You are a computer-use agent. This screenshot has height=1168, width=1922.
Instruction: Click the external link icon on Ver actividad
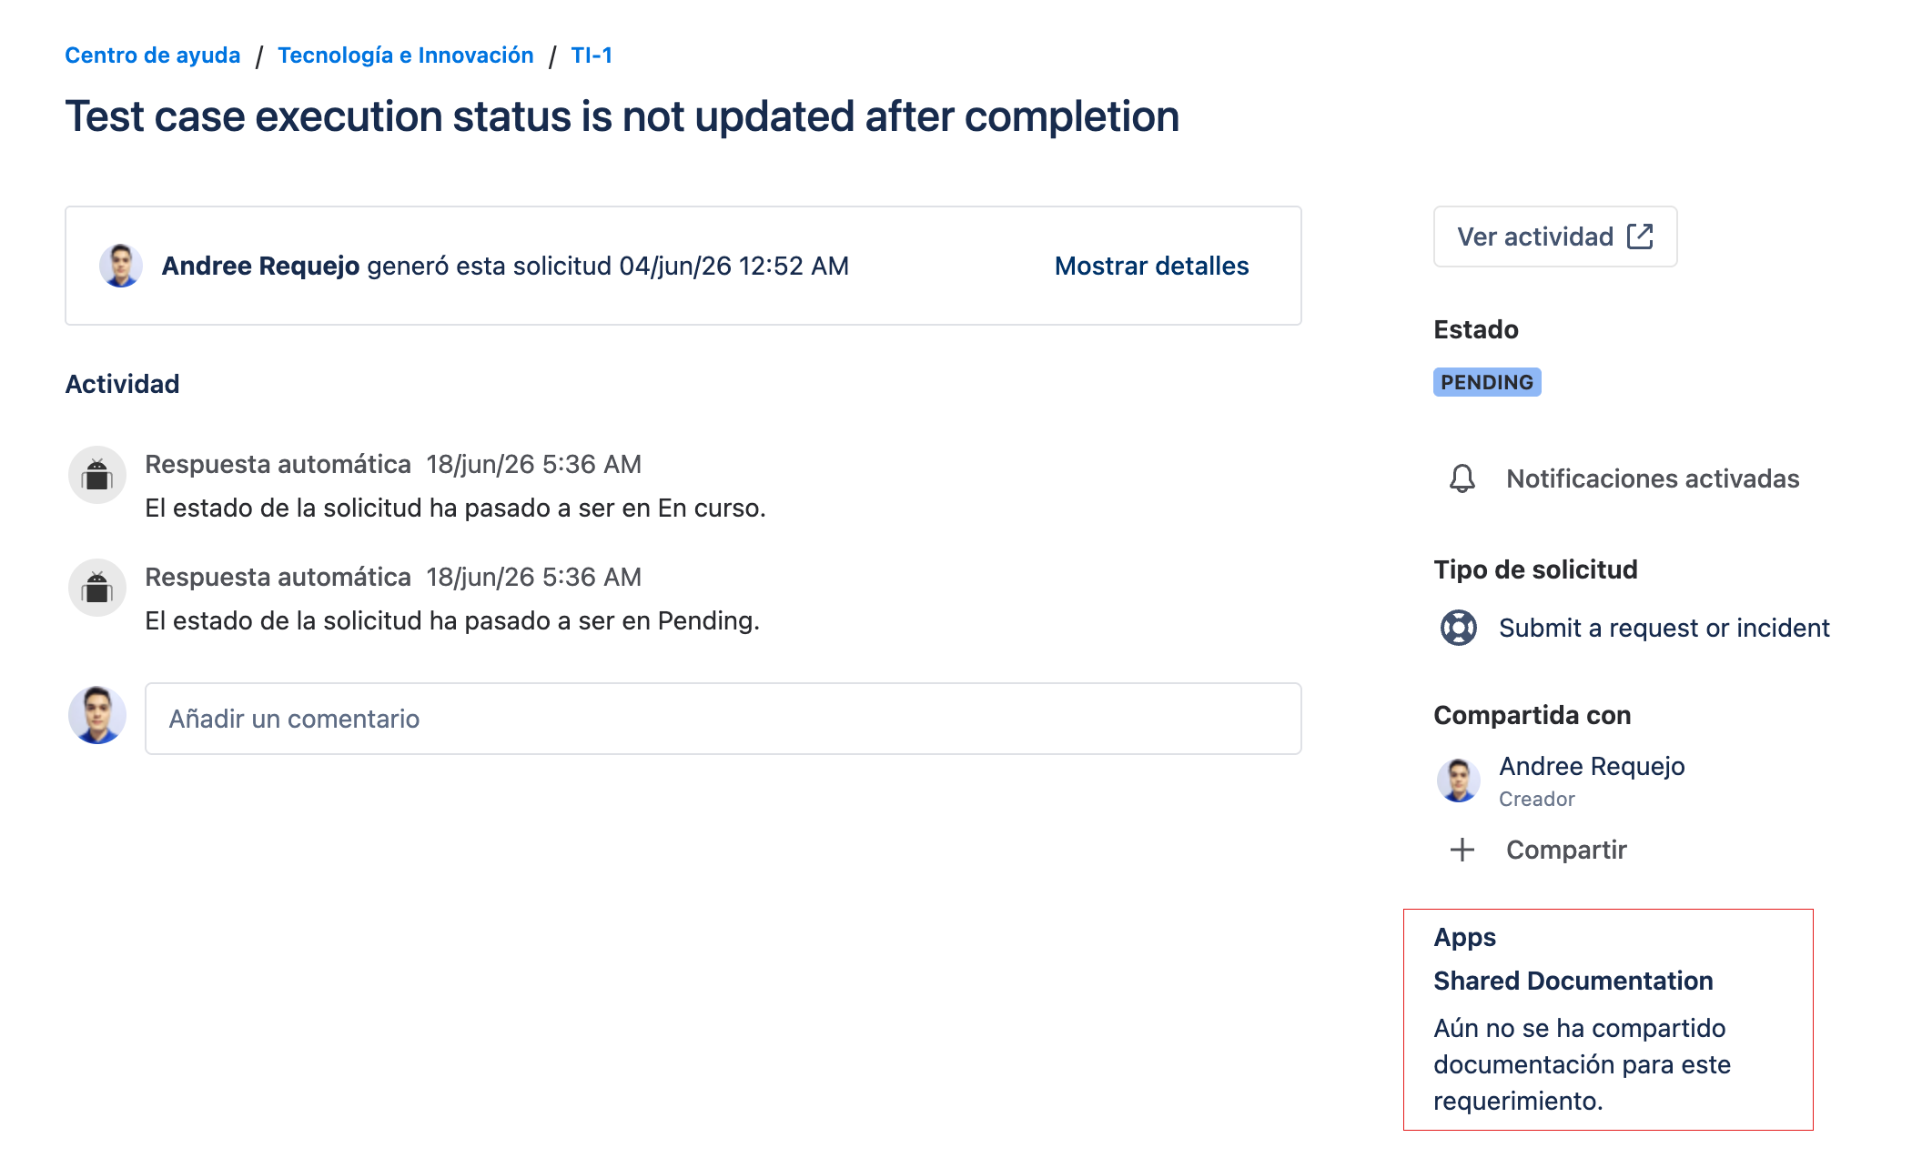click(x=1640, y=237)
